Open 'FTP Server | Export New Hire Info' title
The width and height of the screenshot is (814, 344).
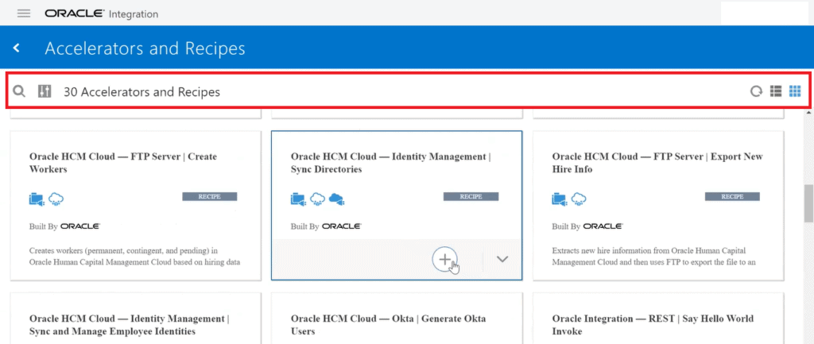(657, 163)
